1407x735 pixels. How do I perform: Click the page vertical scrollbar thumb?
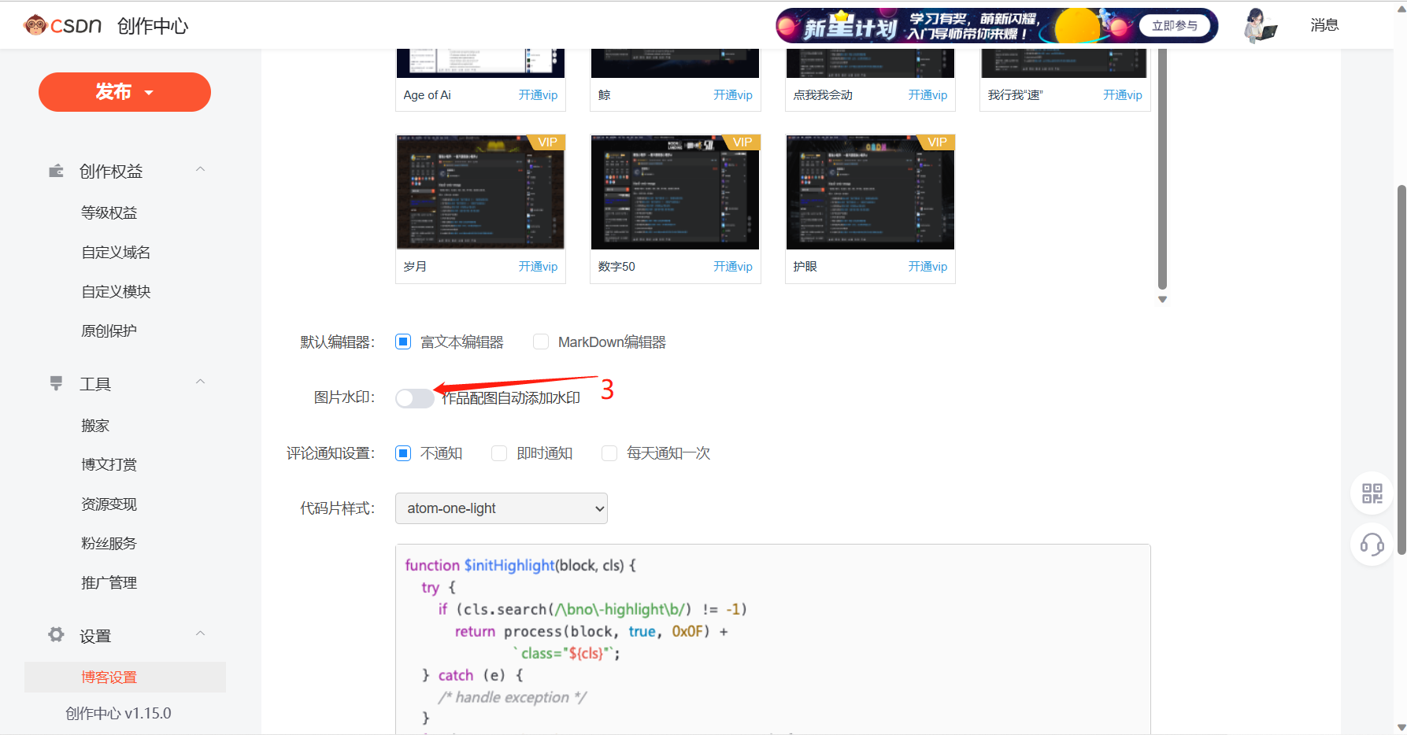click(1401, 370)
